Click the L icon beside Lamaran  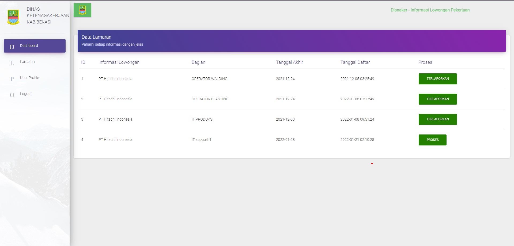(x=12, y=63)
